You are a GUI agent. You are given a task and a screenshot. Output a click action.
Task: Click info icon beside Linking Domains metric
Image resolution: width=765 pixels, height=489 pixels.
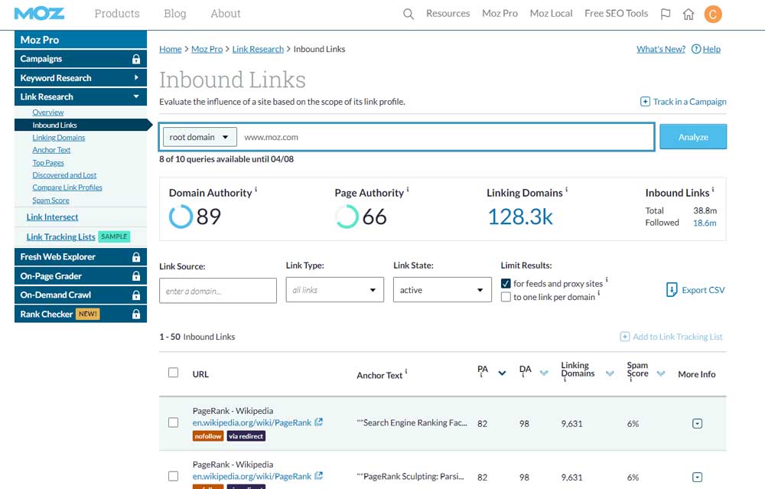pos(566,189)
